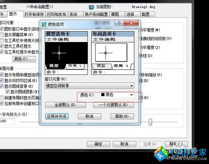209x164 pixels.
Task: Switch to the 打印和发布 tab
Action: click(x=56, y=15)
